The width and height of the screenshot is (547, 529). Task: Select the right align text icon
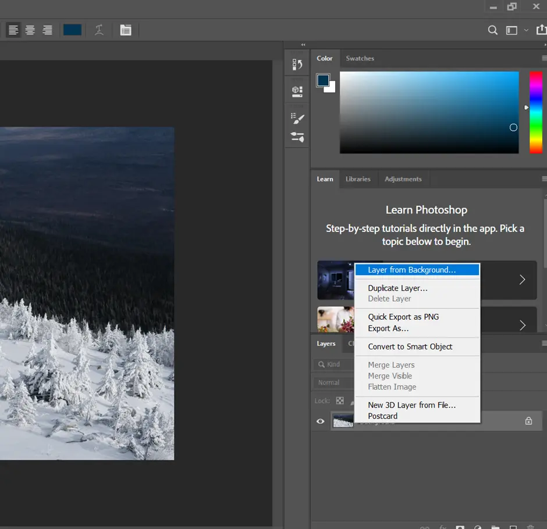tap(47, 30)
